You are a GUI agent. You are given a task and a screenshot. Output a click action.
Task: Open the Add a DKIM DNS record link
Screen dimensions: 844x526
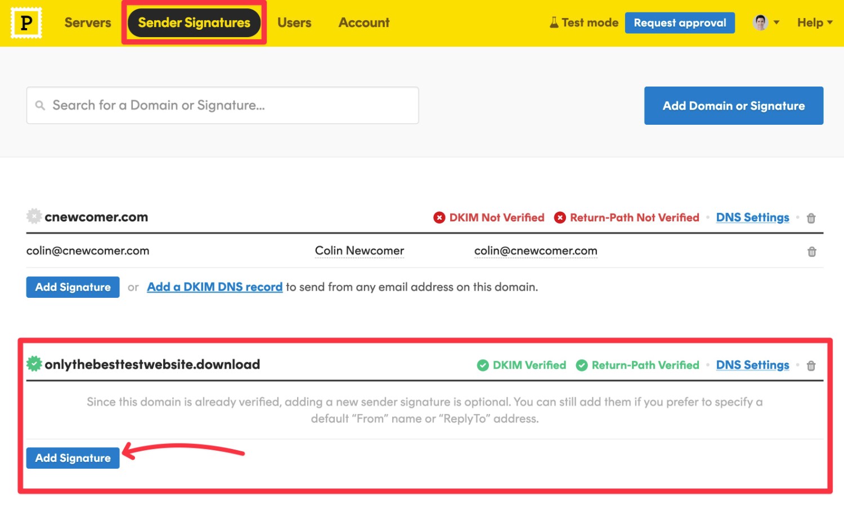pos(215,287)
